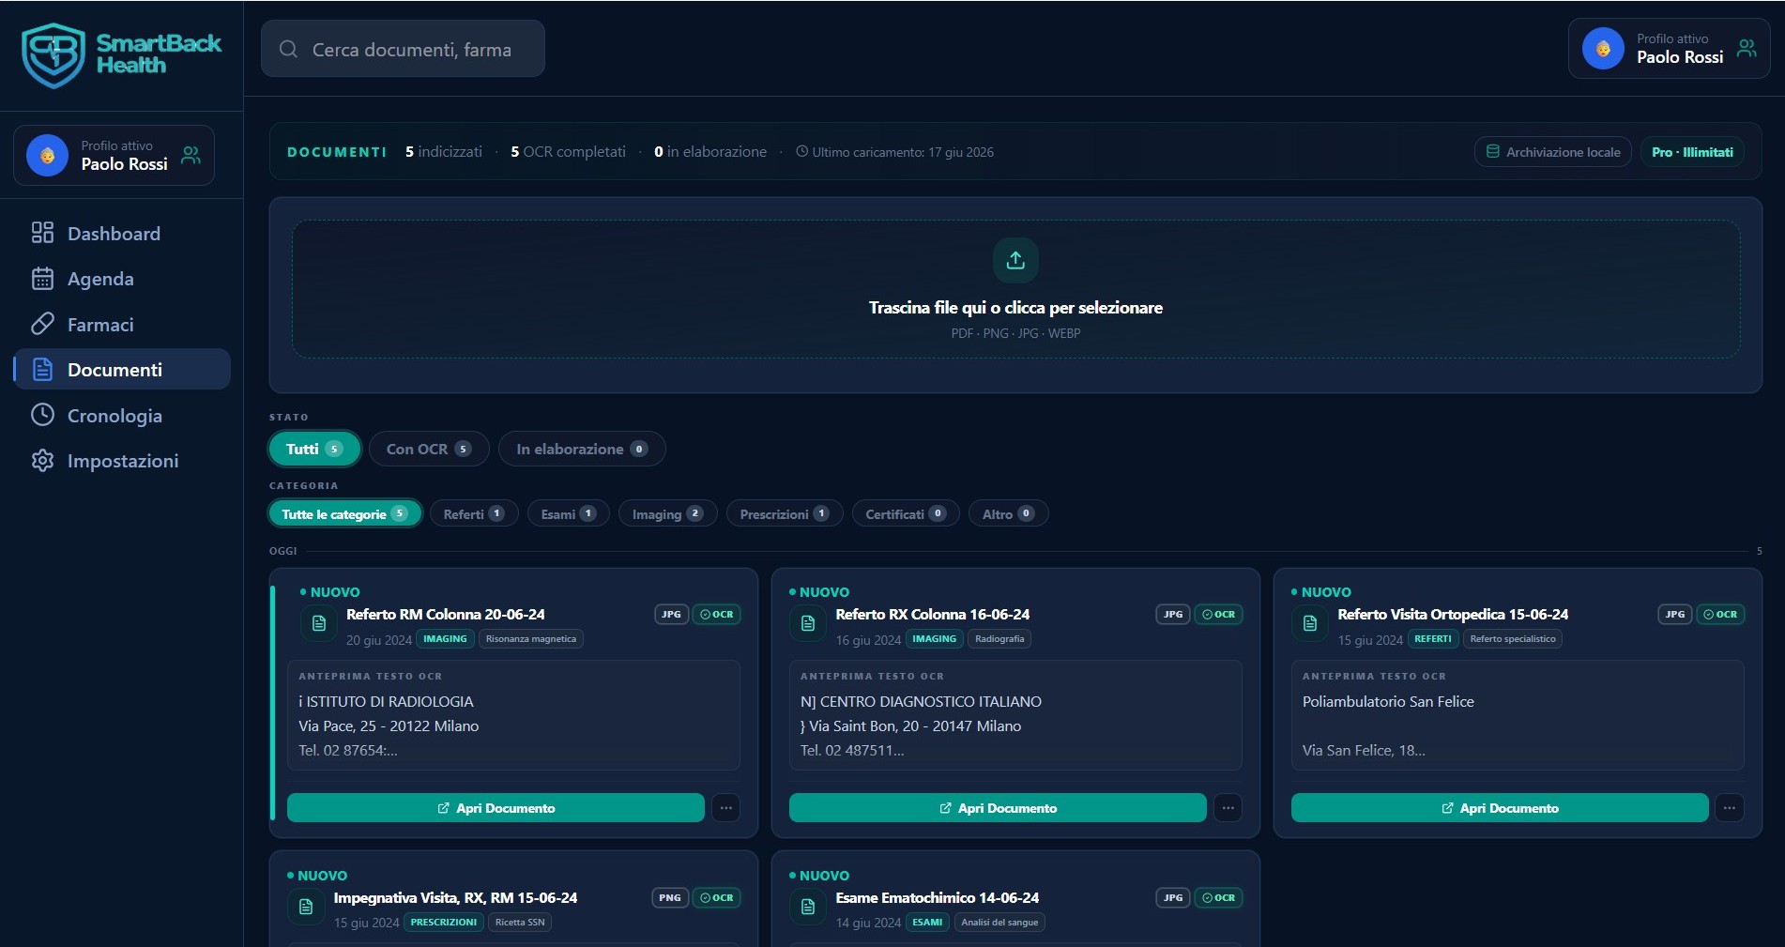1785x947 pixels.
Task: Open document Referto RX Colonna 16-06-24
Action: point(998,808)
